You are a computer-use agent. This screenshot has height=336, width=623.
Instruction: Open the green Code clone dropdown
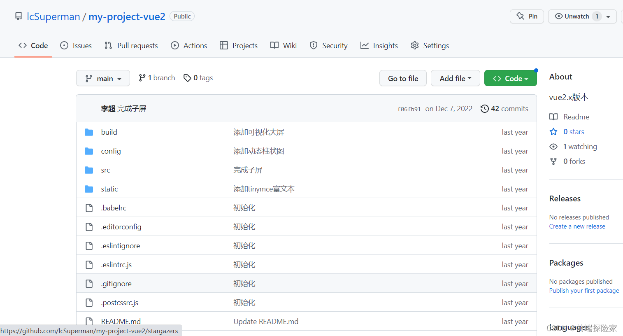510,78
